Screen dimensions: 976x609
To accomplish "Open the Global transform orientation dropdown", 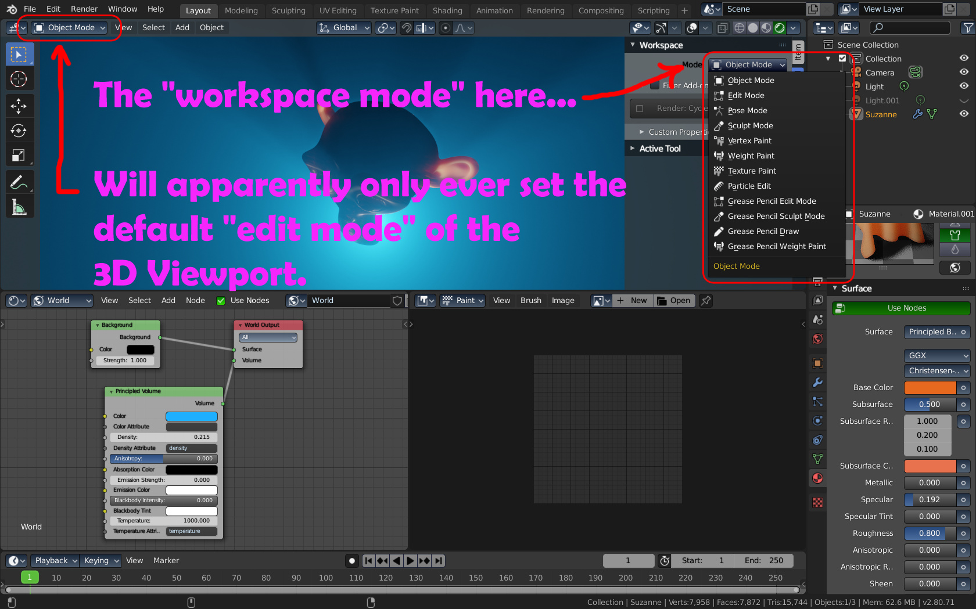I will pos(344,28).
